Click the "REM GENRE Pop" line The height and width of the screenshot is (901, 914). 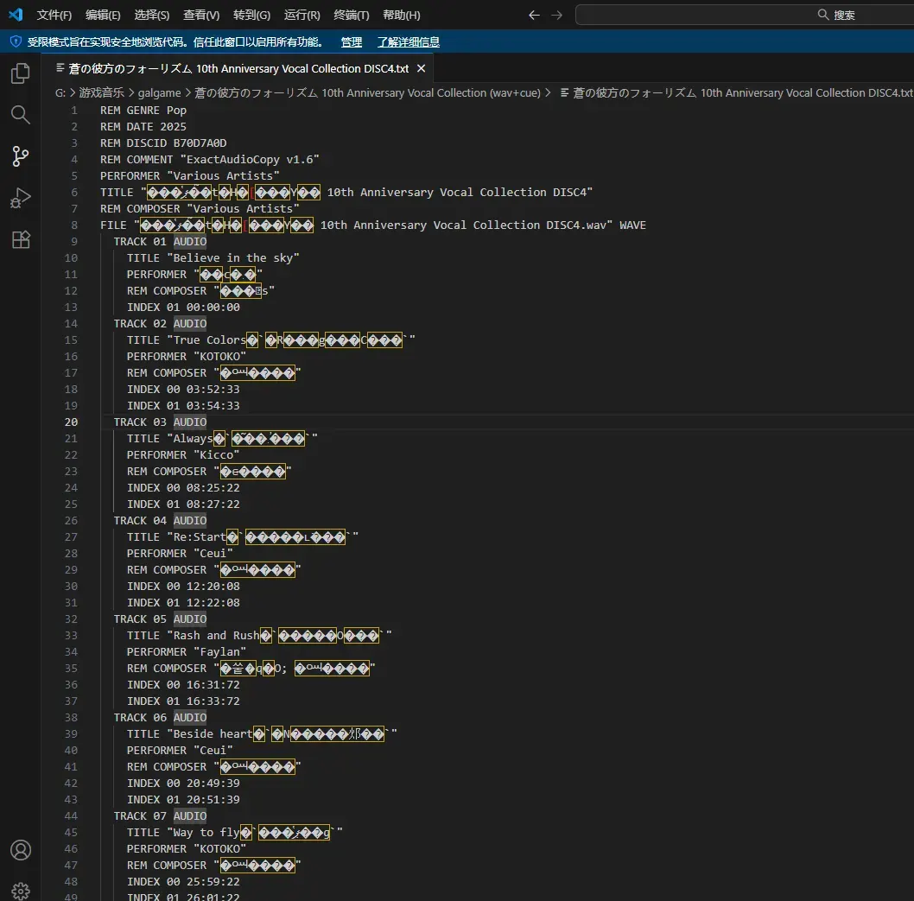tap(143, 111)
